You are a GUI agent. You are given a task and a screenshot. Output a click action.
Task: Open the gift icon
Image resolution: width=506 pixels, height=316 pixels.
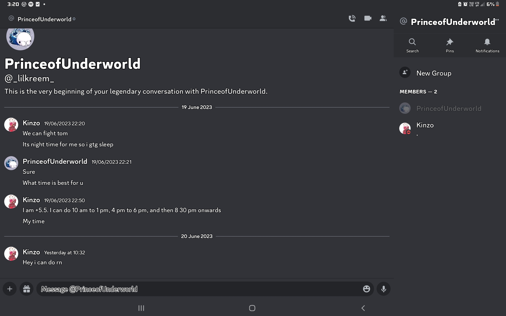(27, 289)
